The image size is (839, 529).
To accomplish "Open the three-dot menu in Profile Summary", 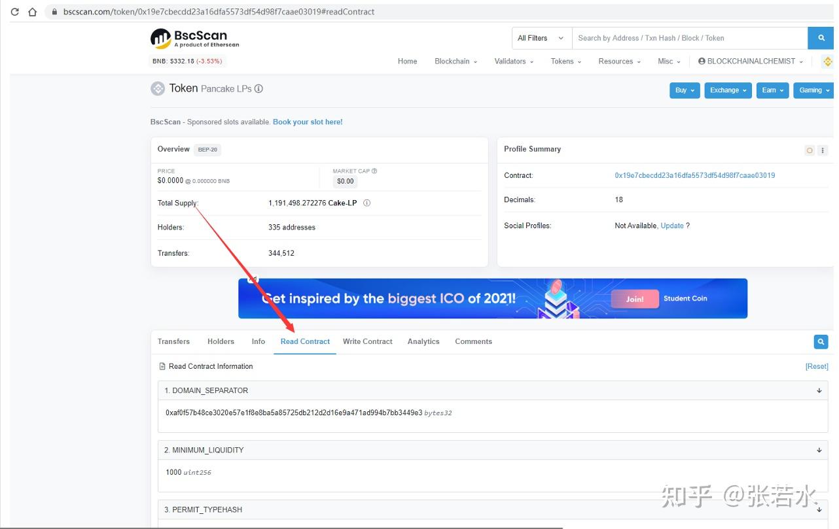I will (823, 150).
